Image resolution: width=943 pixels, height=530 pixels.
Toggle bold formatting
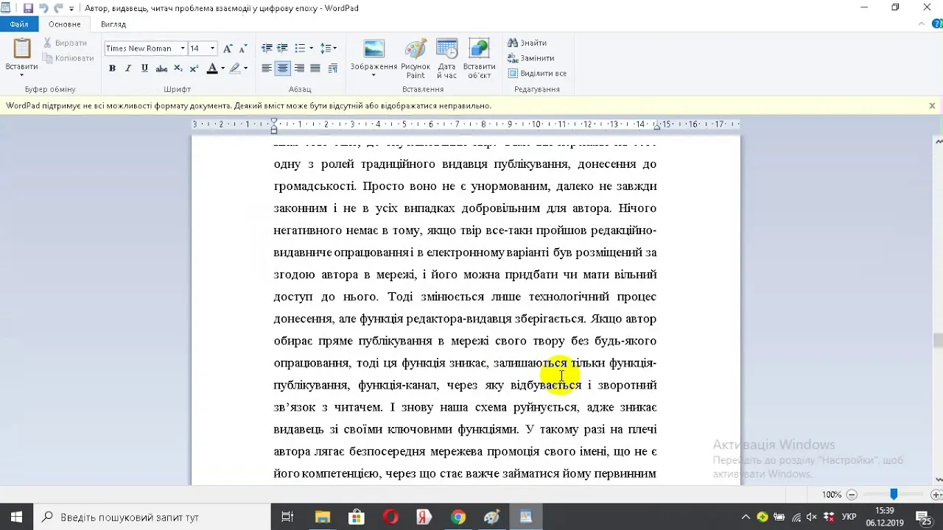point(112,68)
